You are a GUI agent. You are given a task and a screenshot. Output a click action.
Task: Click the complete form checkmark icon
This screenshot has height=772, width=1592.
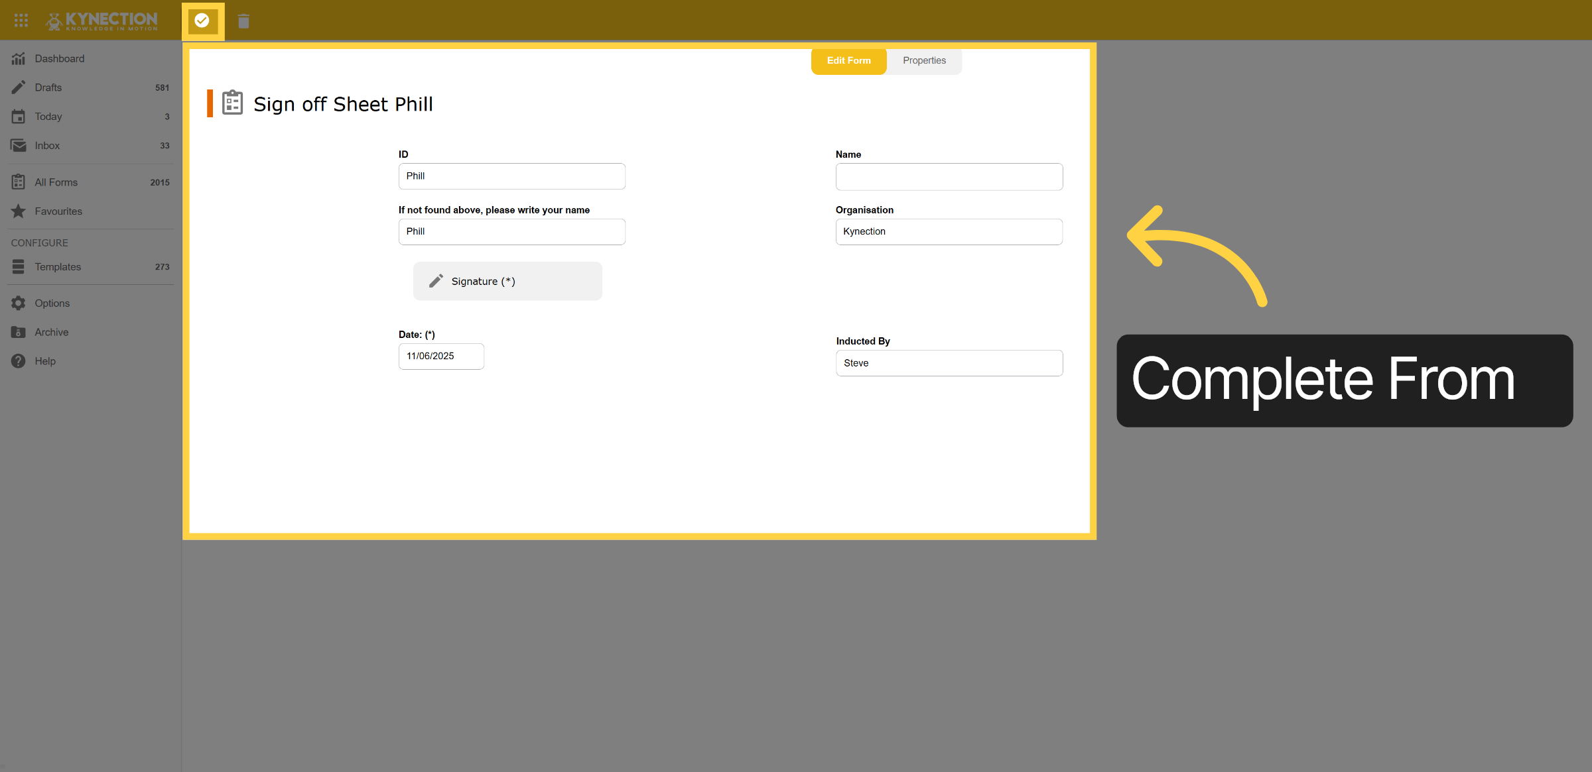[202, 21]
